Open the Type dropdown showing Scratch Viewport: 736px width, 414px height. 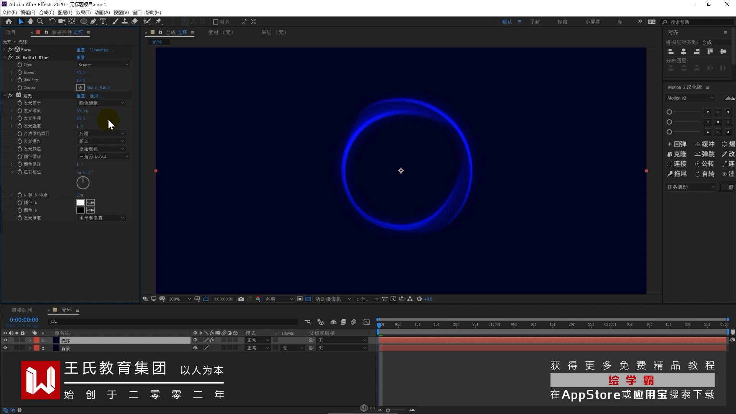click(x=103, y=65)
